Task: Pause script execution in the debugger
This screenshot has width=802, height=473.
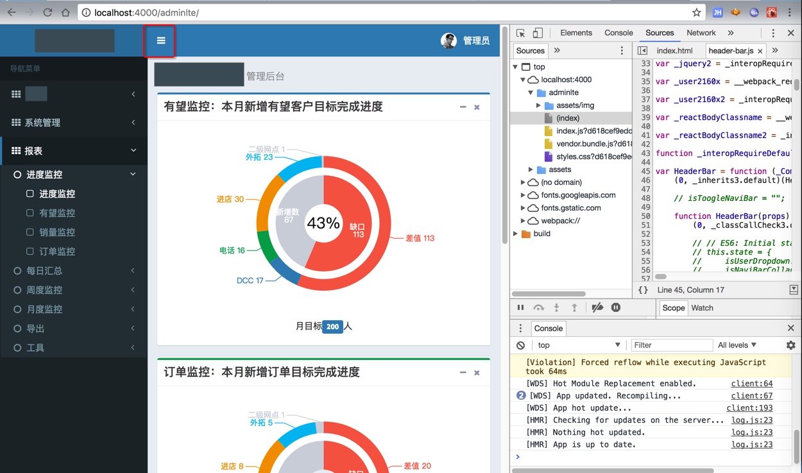Action: [x=520, y=308]
